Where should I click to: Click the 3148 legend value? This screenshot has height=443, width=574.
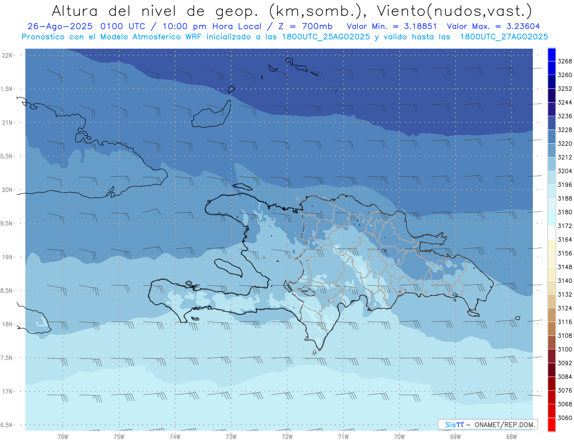pos(565,267)
